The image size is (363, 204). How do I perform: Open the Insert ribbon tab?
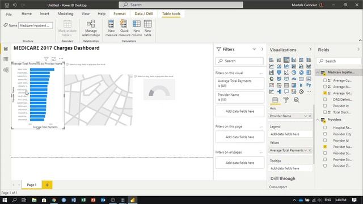click(x=44, y=14)
